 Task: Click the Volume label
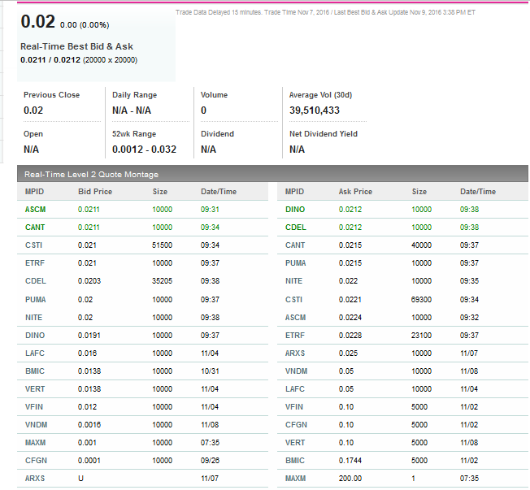[x=214, y=95]
